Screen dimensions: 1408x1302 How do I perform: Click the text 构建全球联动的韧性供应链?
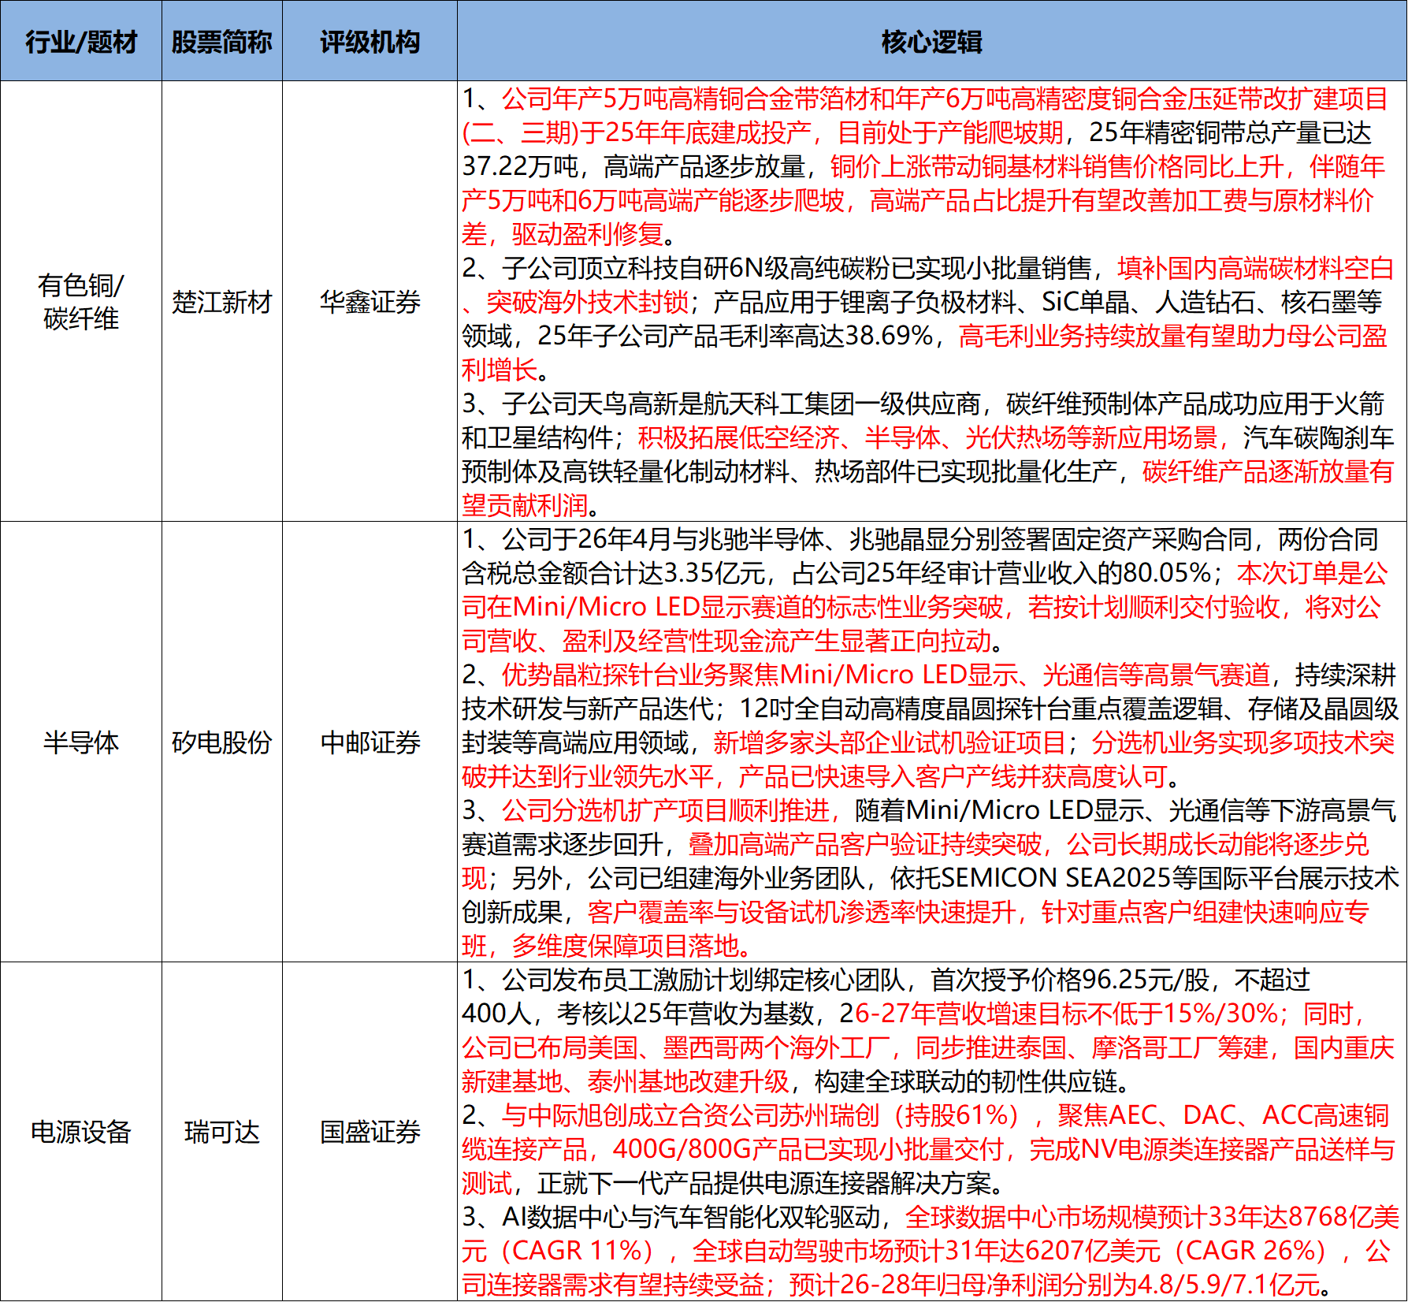coord(966,1081)
